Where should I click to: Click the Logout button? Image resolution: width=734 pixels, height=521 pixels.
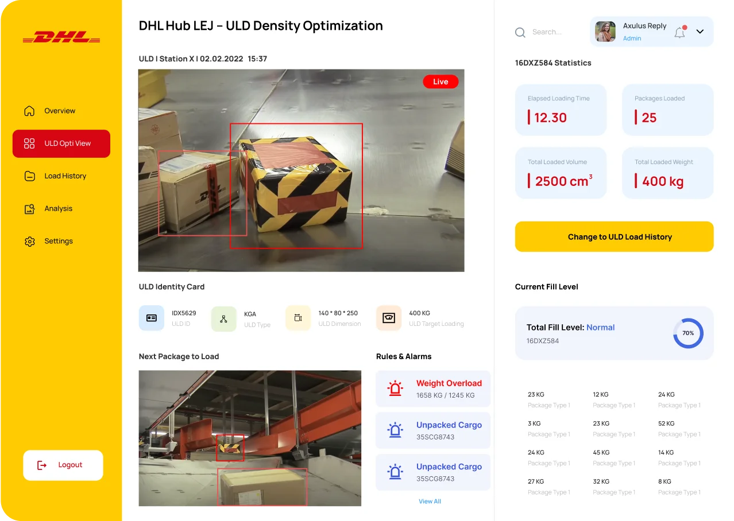[x=63, y=465]
